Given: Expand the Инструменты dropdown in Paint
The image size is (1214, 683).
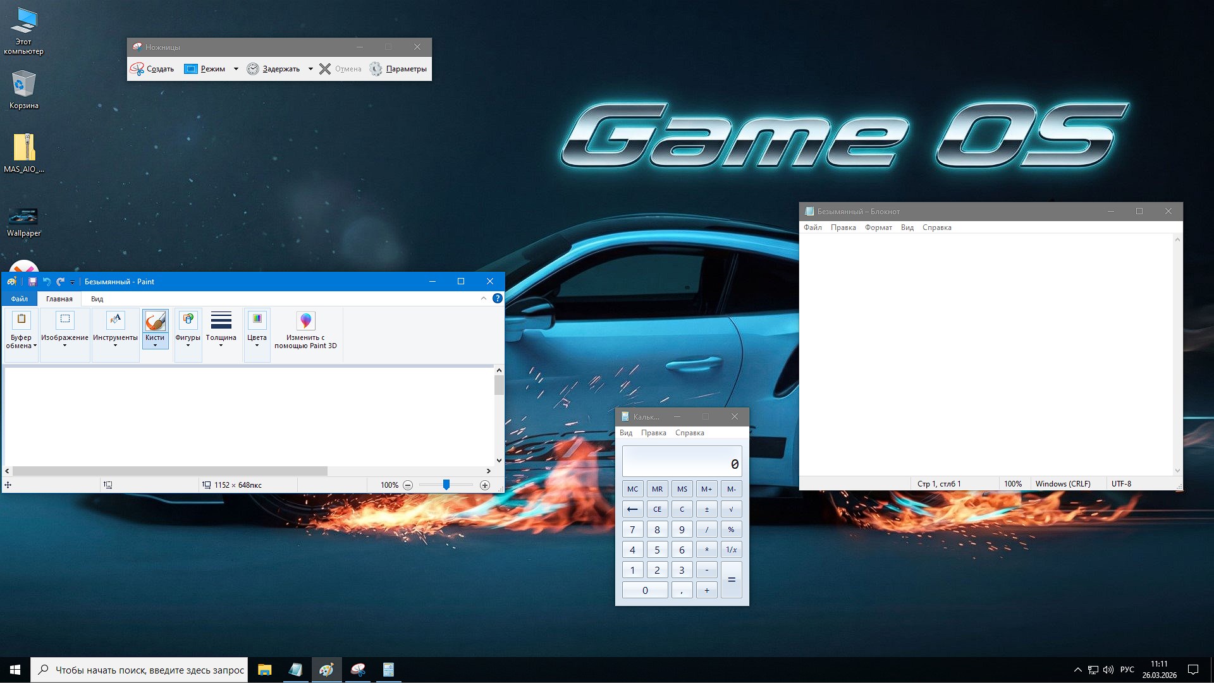Looking at the screenshot, I should pyautogui.click(x=116, y=344).
